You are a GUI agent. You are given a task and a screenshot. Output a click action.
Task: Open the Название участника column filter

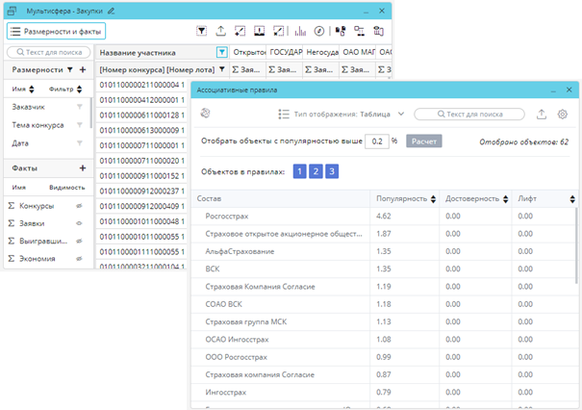coord(222,52)
